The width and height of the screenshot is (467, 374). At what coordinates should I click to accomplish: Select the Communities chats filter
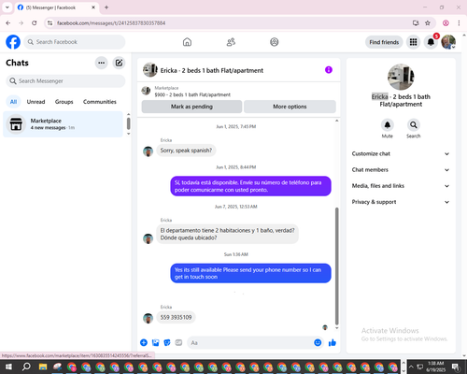pyautogui.click(x=100, y=102)
